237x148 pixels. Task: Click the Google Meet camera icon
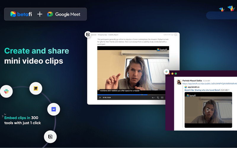[x=50, y=14]
